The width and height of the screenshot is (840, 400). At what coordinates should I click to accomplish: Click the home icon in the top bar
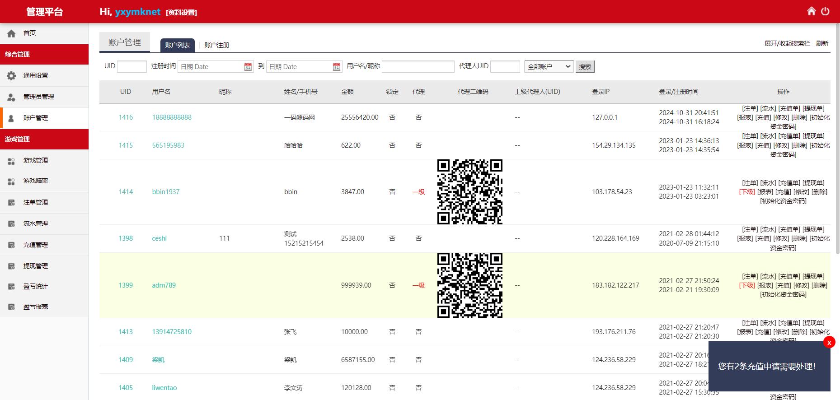coord(812,11)
